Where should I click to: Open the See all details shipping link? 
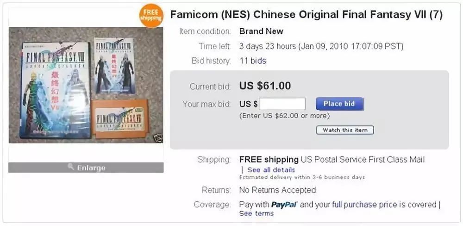[x=271, y=170]
